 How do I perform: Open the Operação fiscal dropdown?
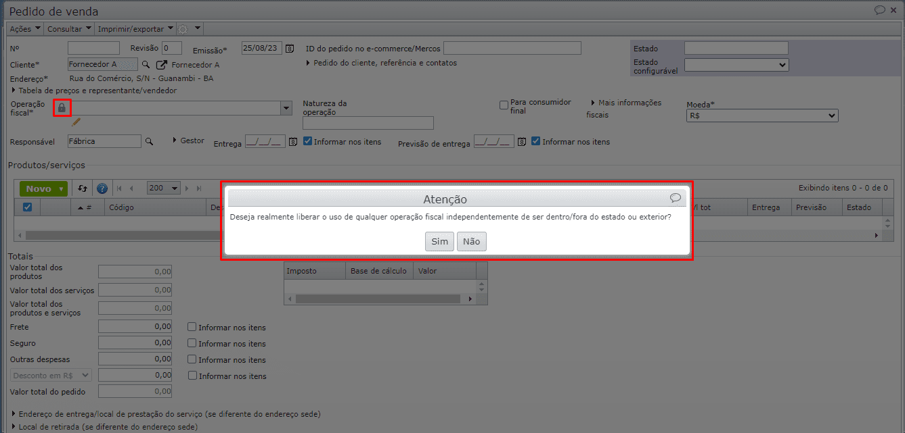click(x=286, y=108)
